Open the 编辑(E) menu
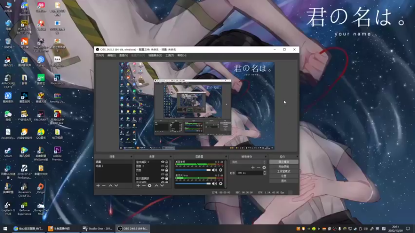The image size is (415, 233). coord(112,55)
